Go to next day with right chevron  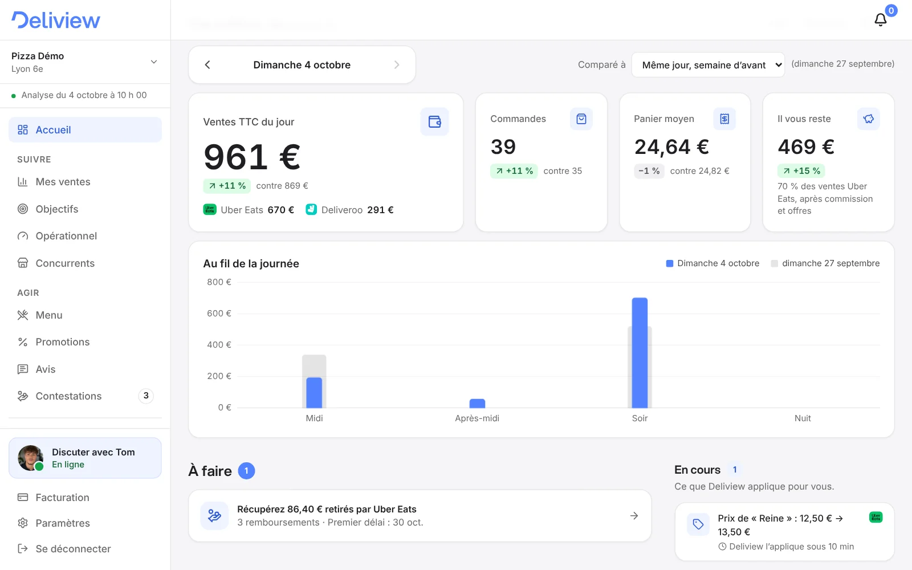pos(397,65)
